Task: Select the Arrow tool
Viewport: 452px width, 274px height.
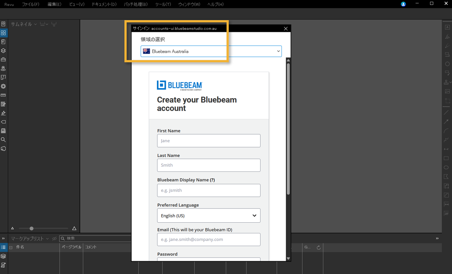Action: click(446, 122)
